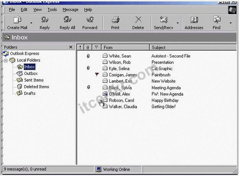The width and height of the screenshot is (239, 176).
Task: Click the FW: New Agenda subject
Action: tap(167, 94)
